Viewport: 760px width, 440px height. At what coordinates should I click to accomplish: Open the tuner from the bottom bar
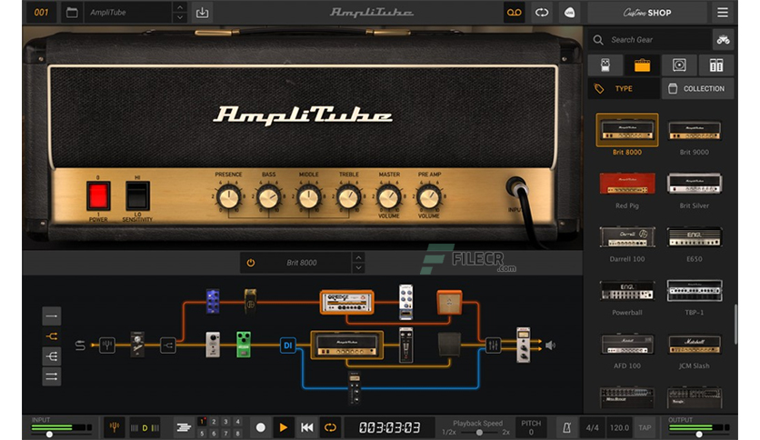114,427
